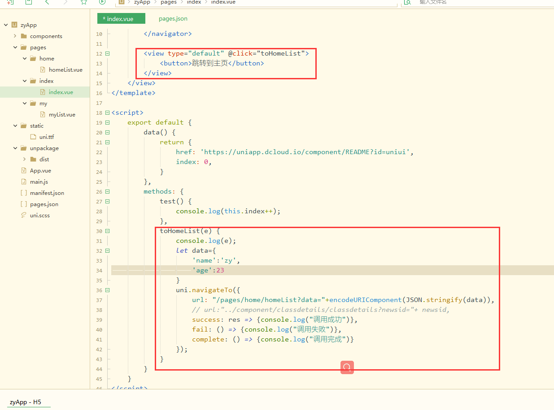Click the static folder icon
The image size is (554, 410).
pos(24,126)
